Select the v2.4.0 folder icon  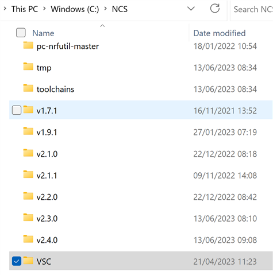pyautogui.click(x=28, y=239)
